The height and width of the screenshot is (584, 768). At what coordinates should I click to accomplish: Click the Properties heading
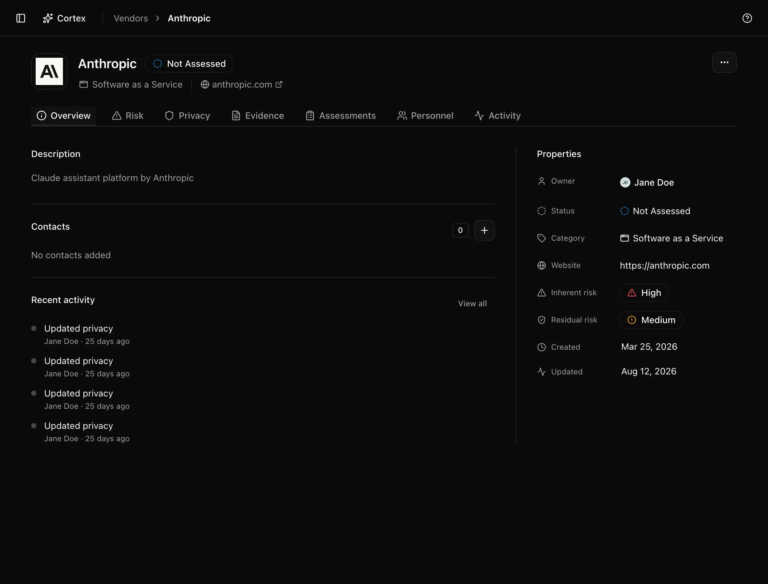click(559, 154)
